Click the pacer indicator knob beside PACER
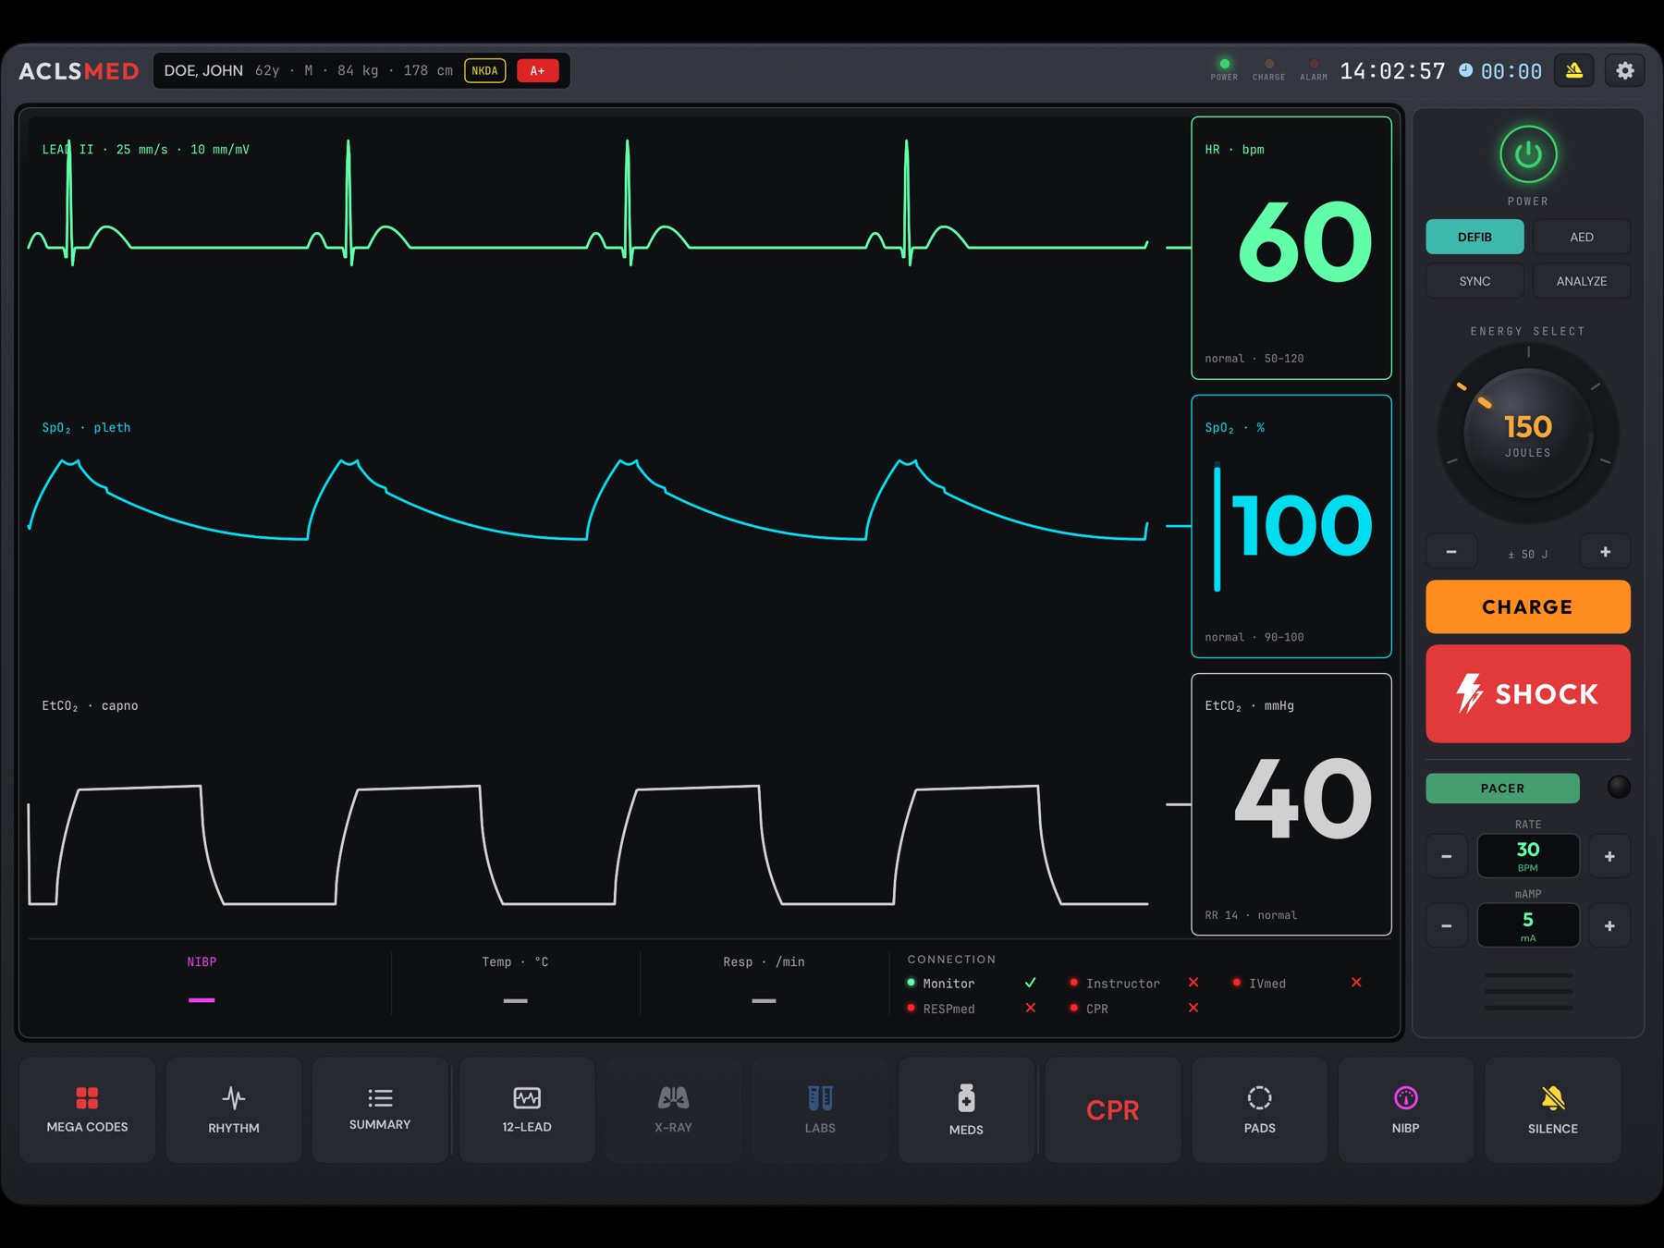The height and width of the screenshot is (1248, 1664). [x=1619, y=788]
